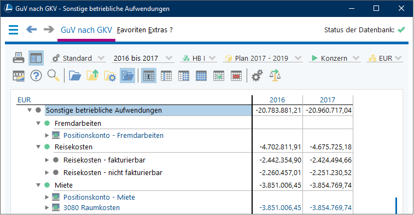Click the printer icon
Image resolution: width=414 pixels, height=215 pixels.
coord(19,58)
